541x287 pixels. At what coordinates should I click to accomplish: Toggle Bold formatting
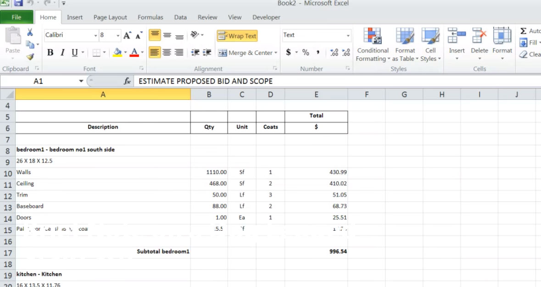(x=50, y=53)
